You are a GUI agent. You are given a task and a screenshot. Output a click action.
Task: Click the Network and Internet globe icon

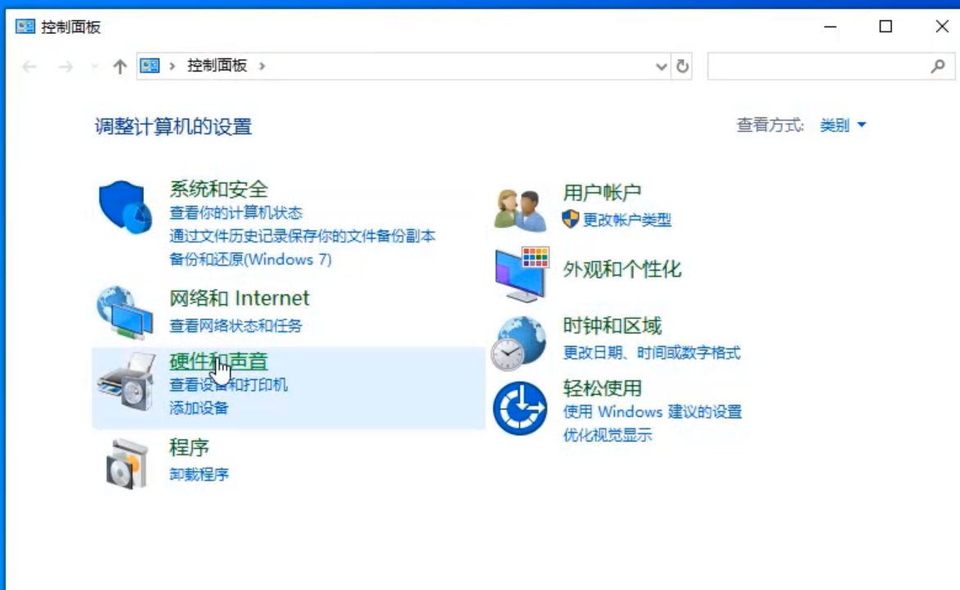[125, 312]
